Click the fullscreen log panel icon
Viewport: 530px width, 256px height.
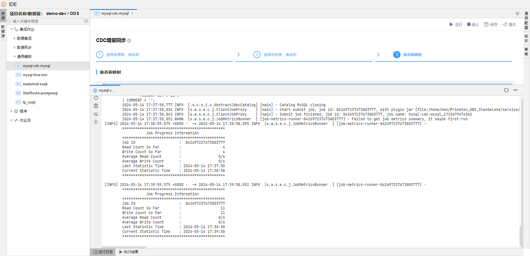(506, 90)
